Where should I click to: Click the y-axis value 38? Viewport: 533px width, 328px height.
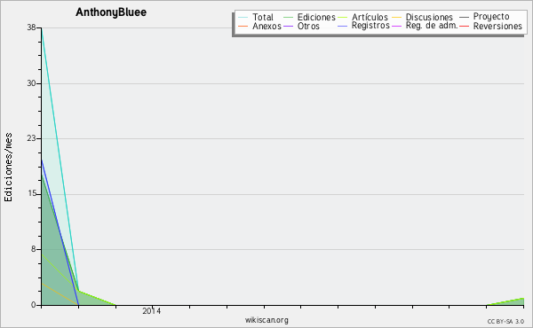pyautogui.click(x=32, y=27)
